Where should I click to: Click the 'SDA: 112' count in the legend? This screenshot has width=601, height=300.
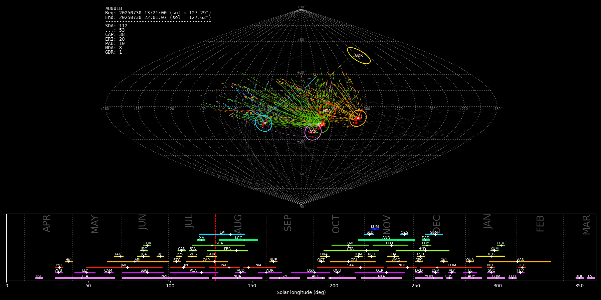coord(116,26)
